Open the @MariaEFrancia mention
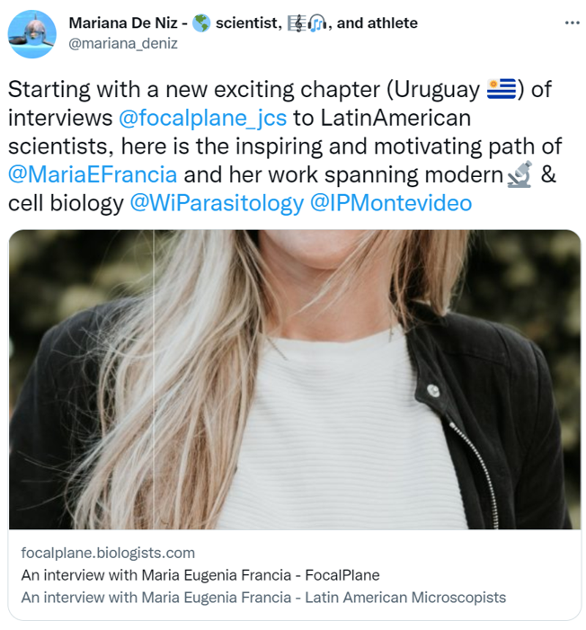This screenshot has width=586, height=630. 93,174
